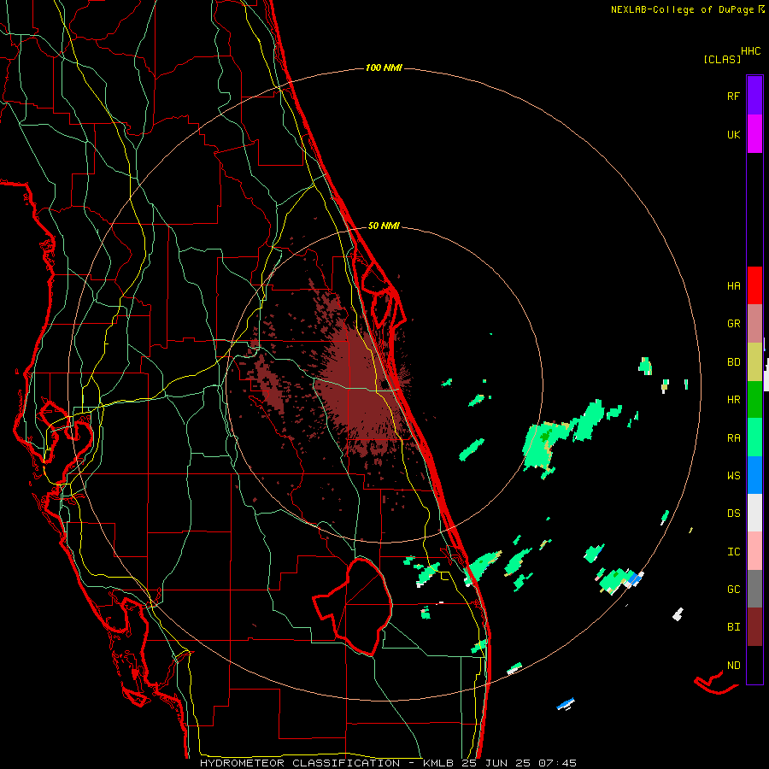This screenshot has height=769, width=769.
Task: Click the KMLB radar site identifier
Action: pos(438,763)
